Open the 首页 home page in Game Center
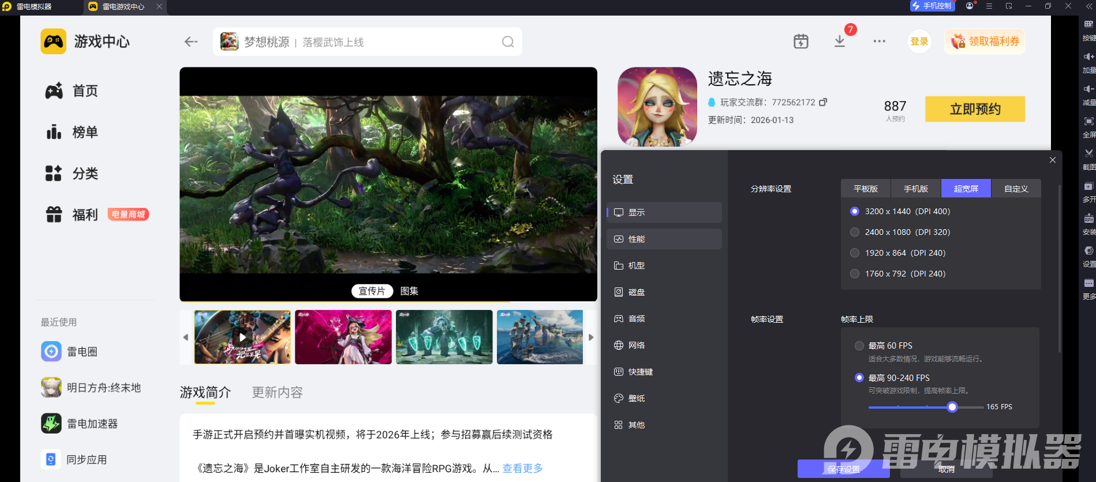This screenshot has height=482, width=1096. coord(72,91)
